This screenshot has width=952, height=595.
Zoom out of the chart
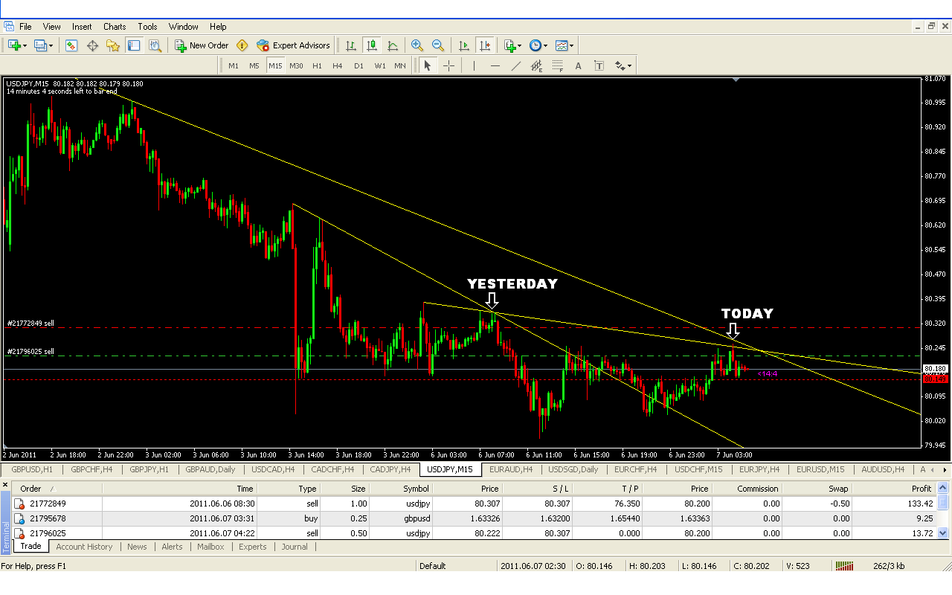pyautogui.click(x=438, y=45)
